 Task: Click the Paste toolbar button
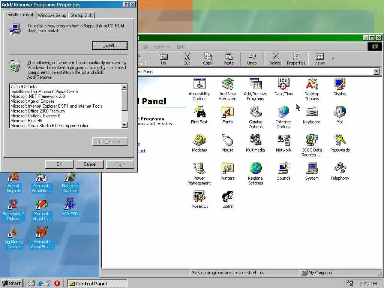pos(228,59)
